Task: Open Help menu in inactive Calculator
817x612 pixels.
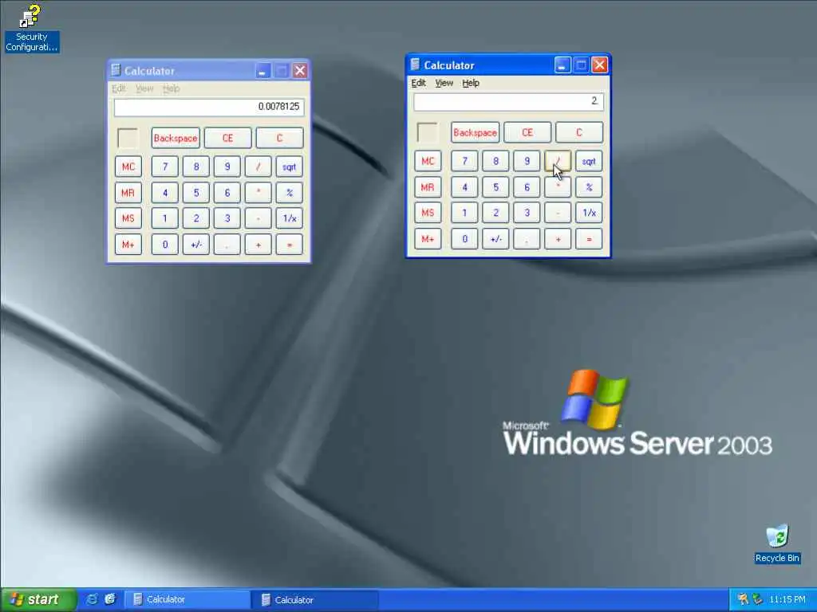Action: (171, 88)
